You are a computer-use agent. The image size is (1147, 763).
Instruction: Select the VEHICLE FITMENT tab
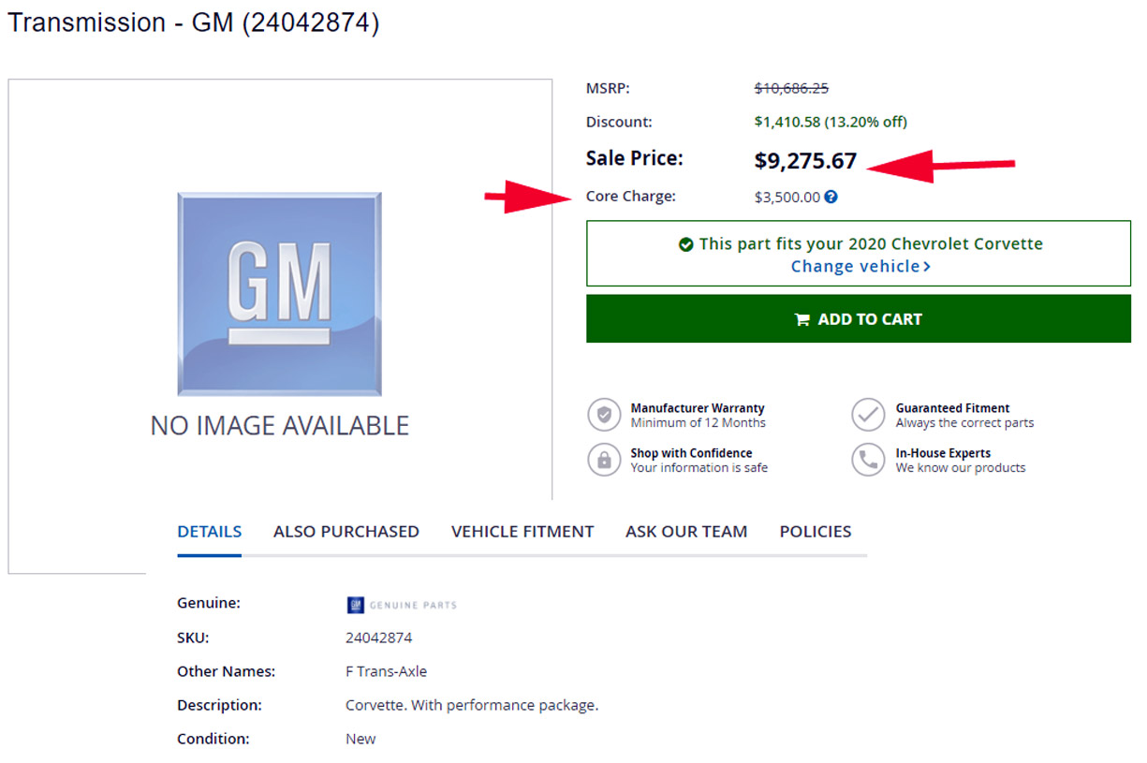click(x=522, y=532)
